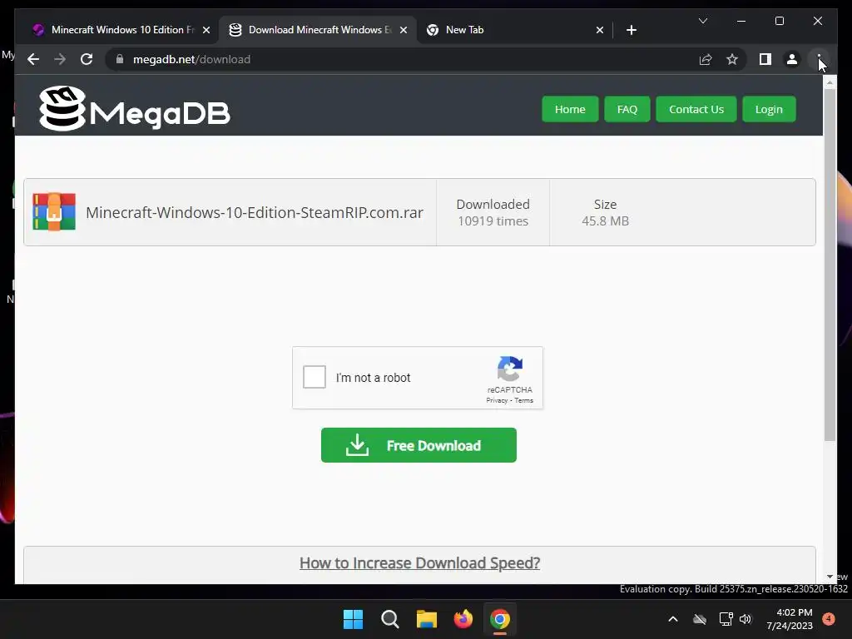
Task: Click the padlock site info icon
Action: tap(120, 59)
